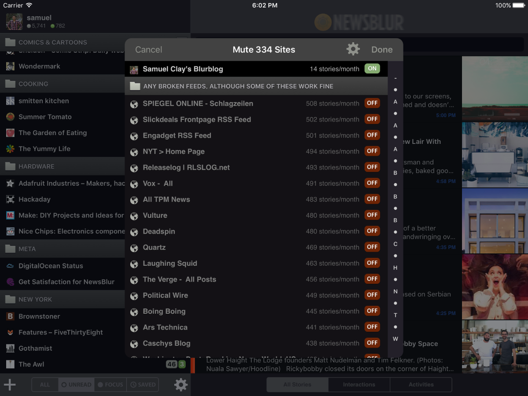
Task: Enable the Vulture feed switch
Action: (372, 215)
